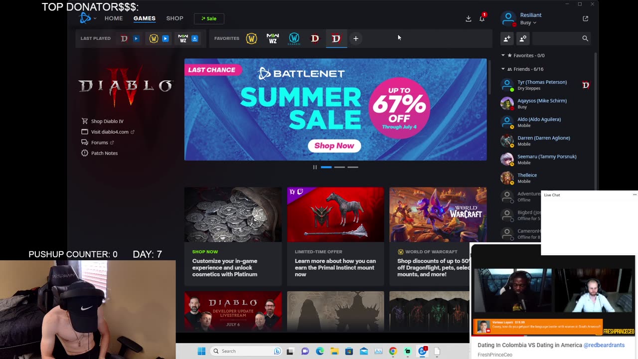
Task: Open the Battle.net logo menu
Action: pos(87,18)
